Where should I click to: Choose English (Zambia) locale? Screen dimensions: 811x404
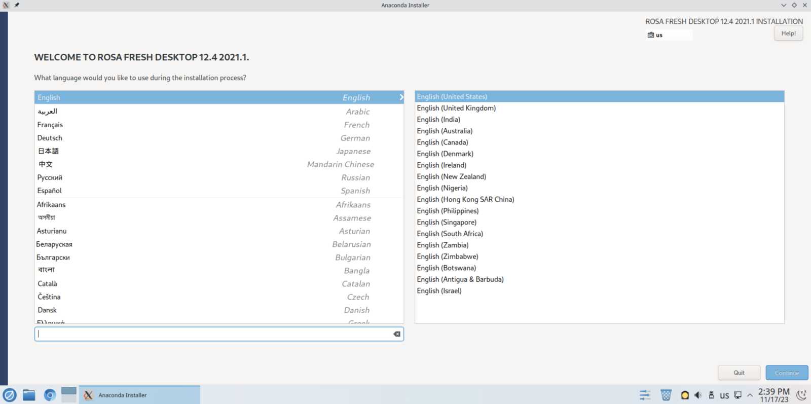(x=599, y=245)
